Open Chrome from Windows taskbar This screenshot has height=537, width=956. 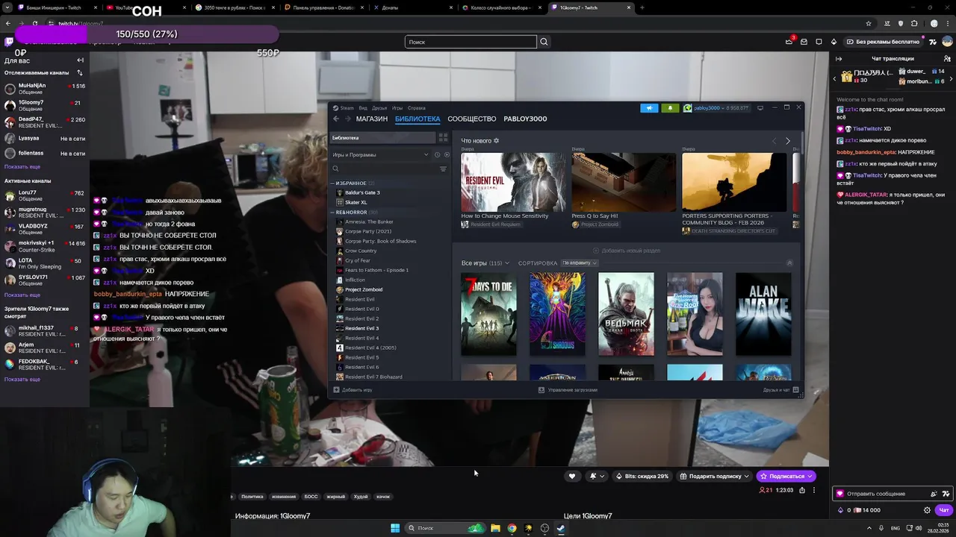coord(512,528)
